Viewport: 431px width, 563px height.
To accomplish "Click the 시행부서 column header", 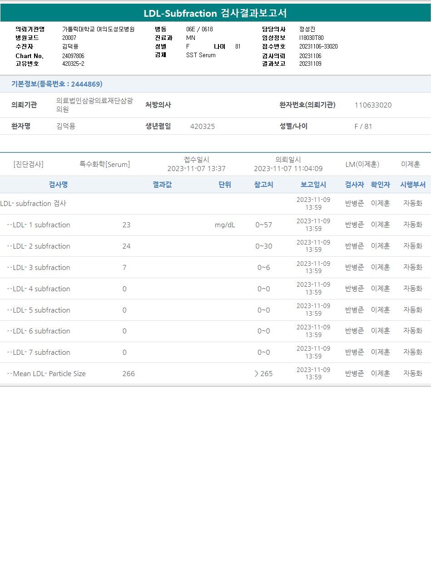I will [412, 185].
